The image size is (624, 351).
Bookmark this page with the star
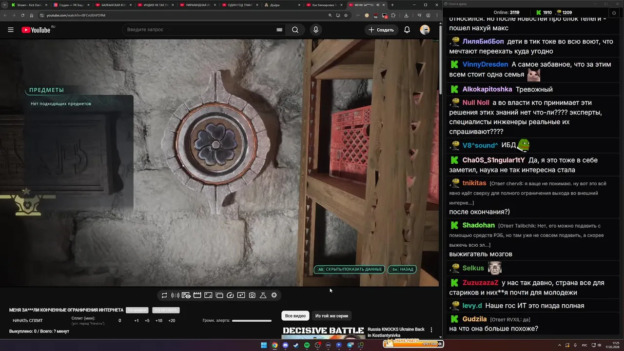point(346,15)
